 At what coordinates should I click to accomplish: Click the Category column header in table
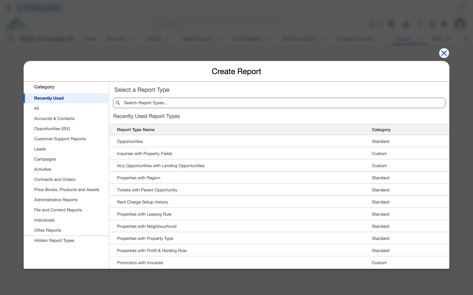381,130
